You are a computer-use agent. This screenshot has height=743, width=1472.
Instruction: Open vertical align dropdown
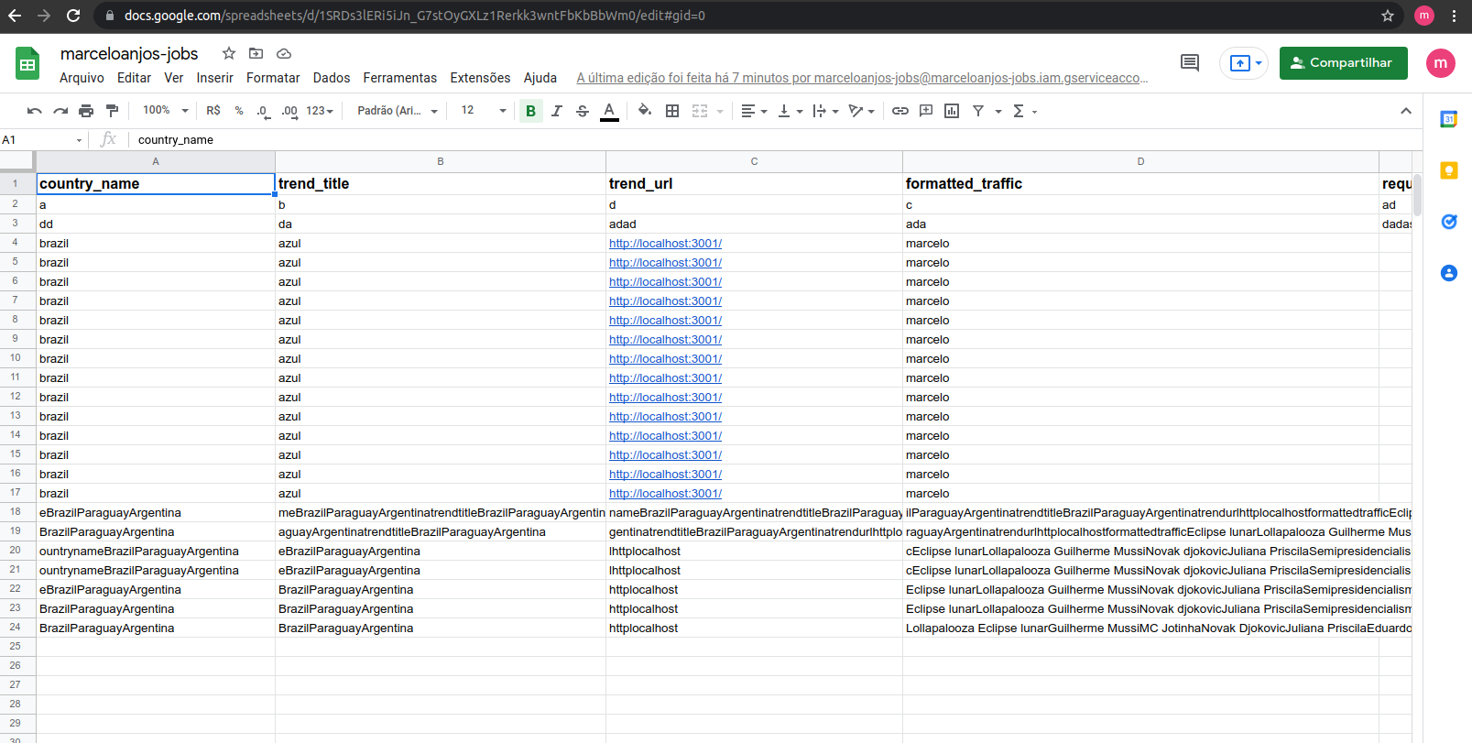pos(790,111)
